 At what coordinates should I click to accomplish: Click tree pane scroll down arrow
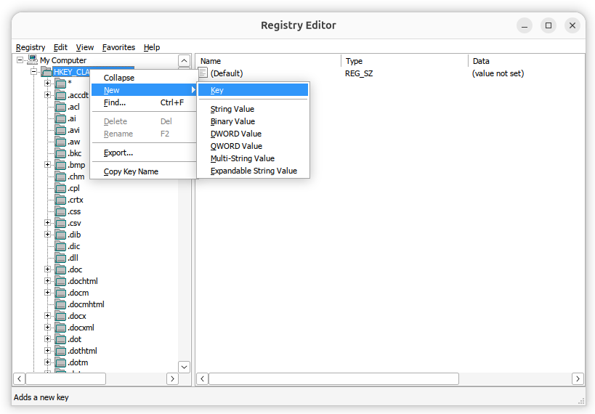point(184,367)
